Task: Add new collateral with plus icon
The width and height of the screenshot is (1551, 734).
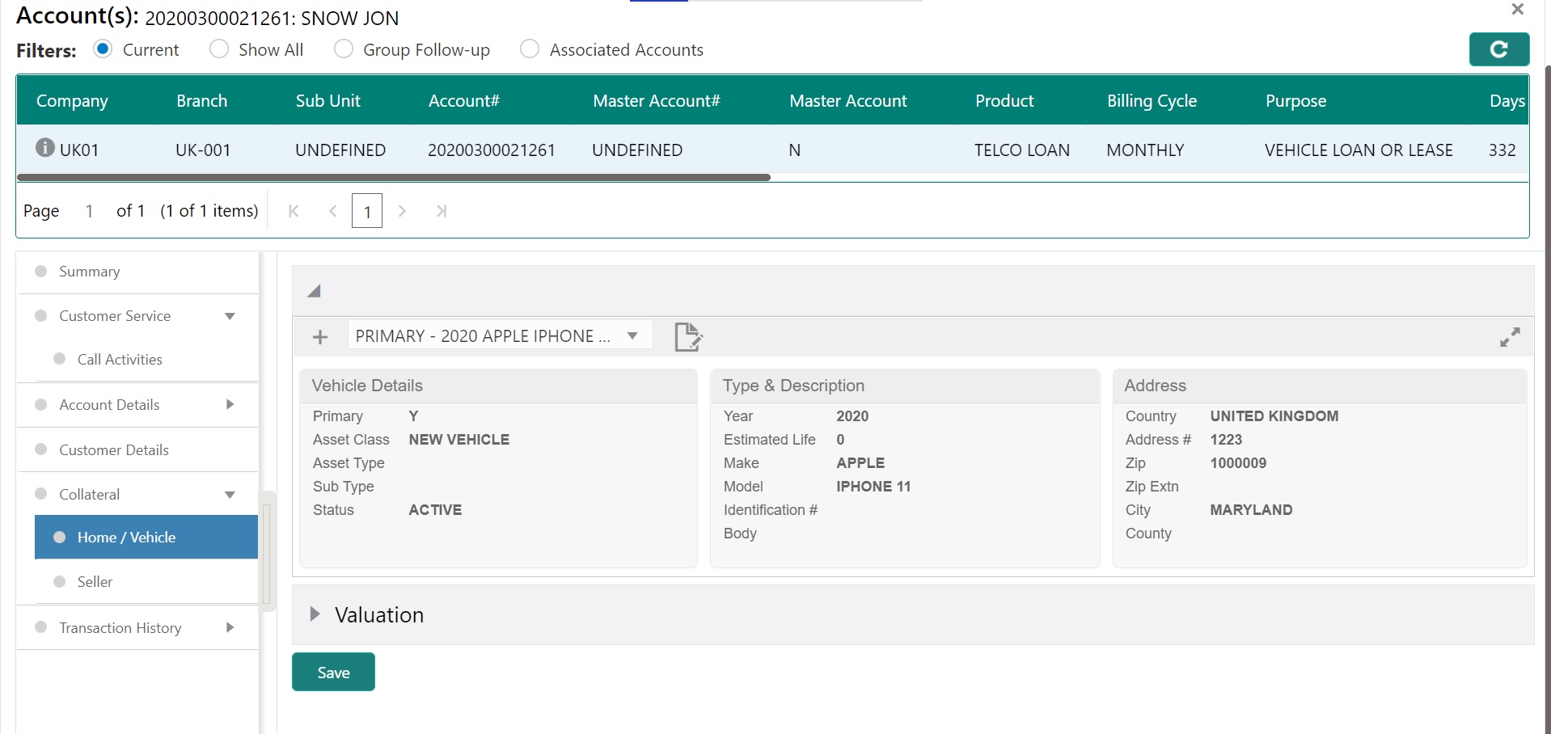Action: click(x=320, y=336)
